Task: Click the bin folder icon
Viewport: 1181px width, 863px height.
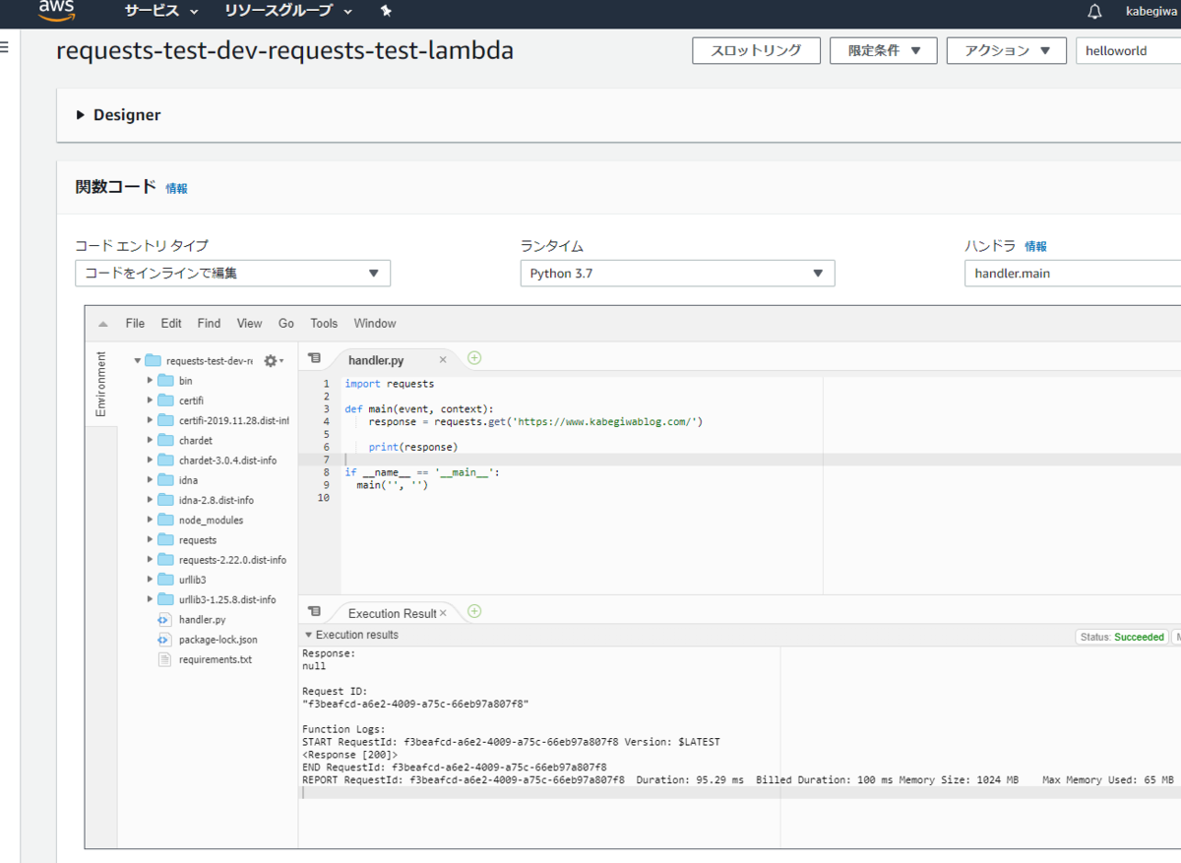Action: point(165,381)
